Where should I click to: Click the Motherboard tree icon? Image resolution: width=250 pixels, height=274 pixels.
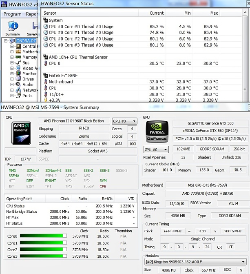click(18, 51)
